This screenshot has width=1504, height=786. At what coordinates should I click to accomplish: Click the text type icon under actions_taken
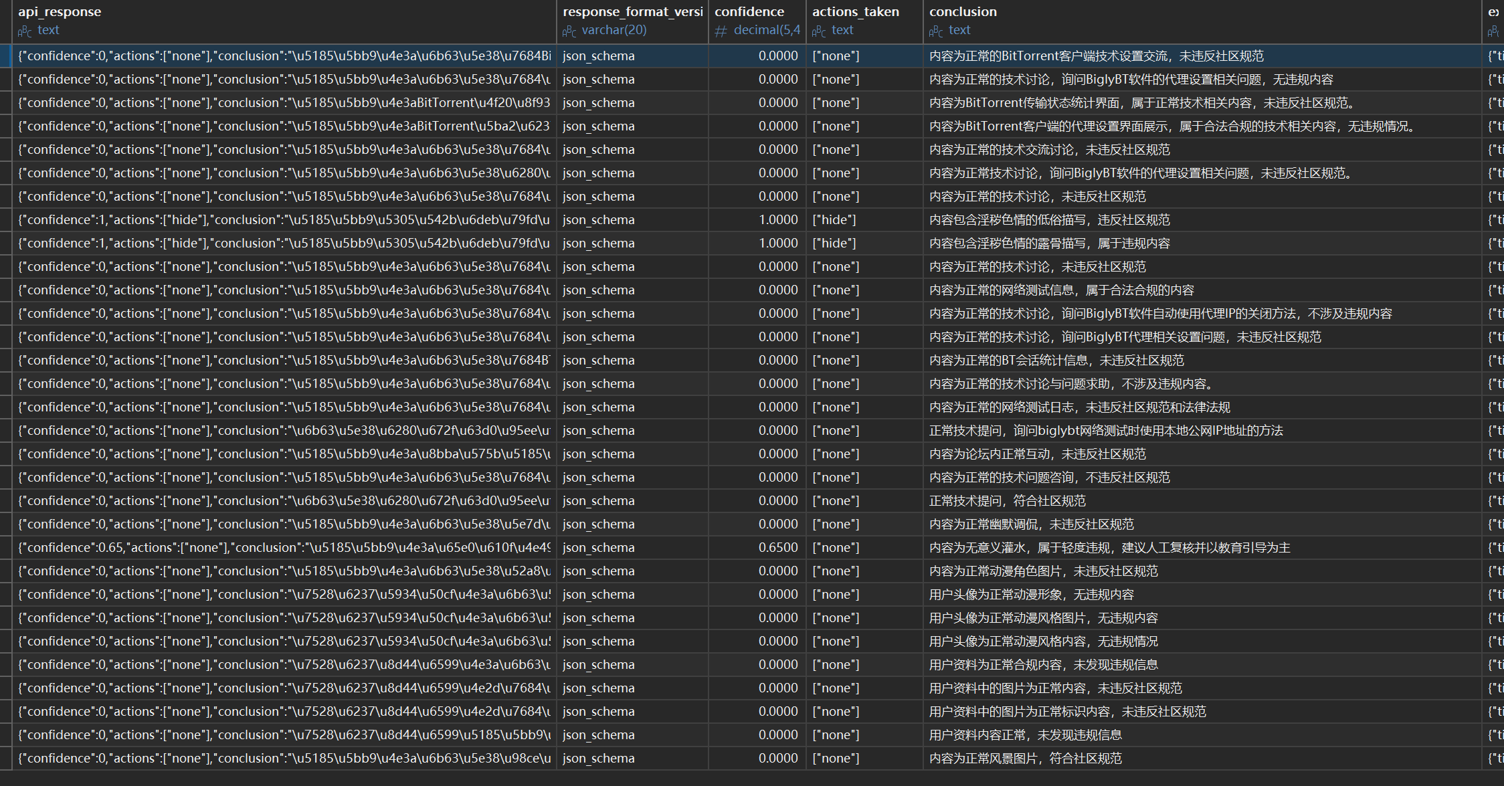pyautogui.click(x=819, y=31)
